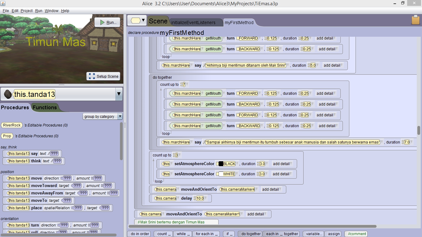
Task: Select the 'do in order' control tile
Action: [139, 234]
